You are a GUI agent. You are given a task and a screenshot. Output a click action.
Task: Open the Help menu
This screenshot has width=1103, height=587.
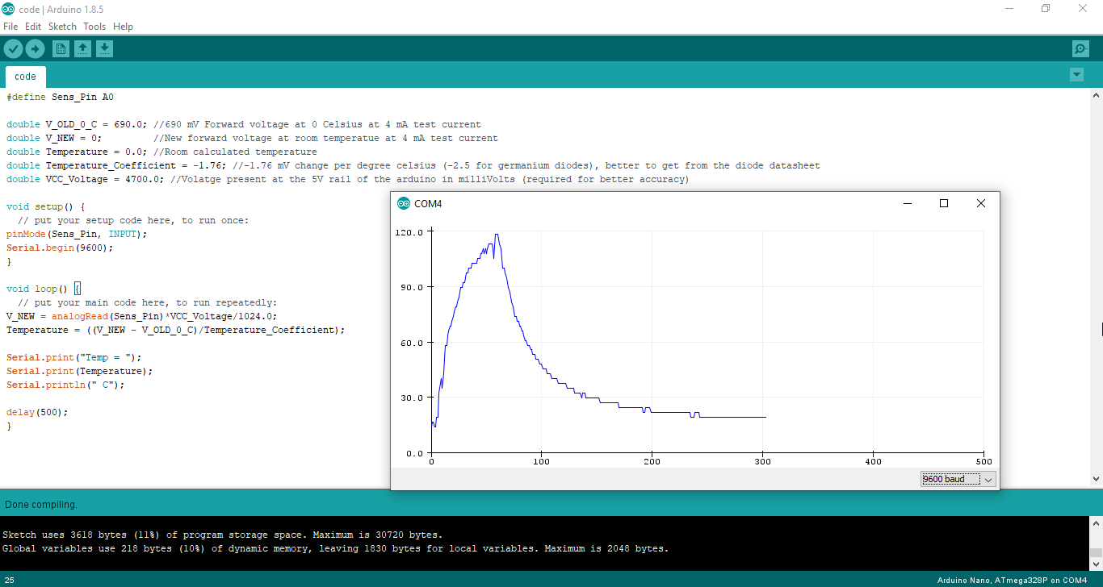pos(123,27)
